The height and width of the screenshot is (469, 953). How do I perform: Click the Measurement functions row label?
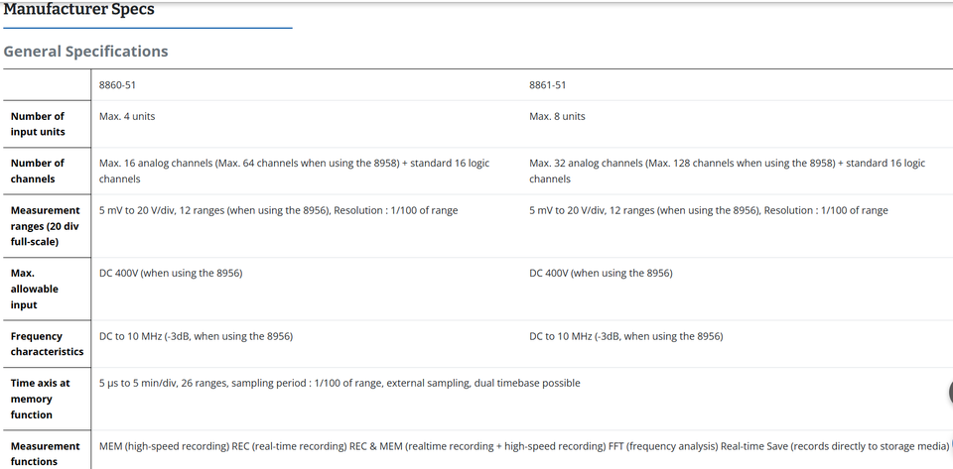[x=46, y=454]
